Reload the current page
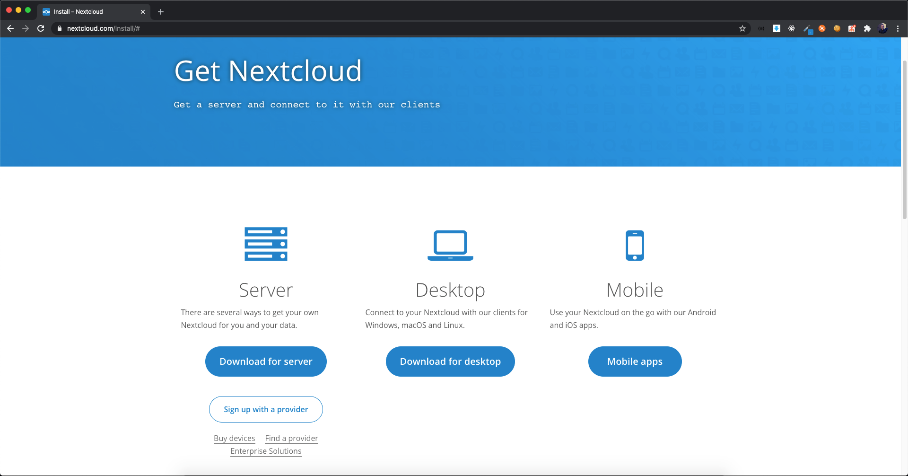Screen dimensions: 908x476 pyautogui.click(x=41, y=28)
